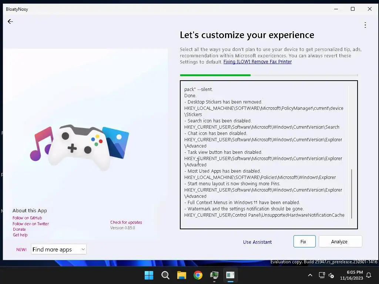The image size is (379, 284).
Task: Click UnsupportedHardwareNotificationCache registry path
Action: click(264, 215)
